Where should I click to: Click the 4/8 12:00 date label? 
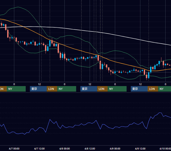90,148
